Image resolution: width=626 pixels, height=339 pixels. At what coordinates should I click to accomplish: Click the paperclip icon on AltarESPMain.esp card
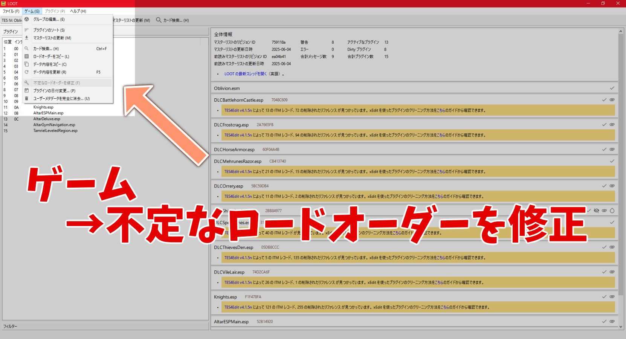pyautogui.click(x=612, y=322)
